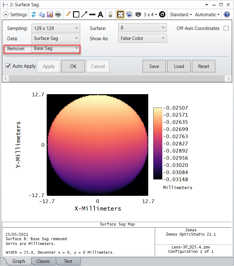Viewport: 234px width, 266px height.
Task: Open the Show As False Color dropdown
Action: tap(143, 38)
